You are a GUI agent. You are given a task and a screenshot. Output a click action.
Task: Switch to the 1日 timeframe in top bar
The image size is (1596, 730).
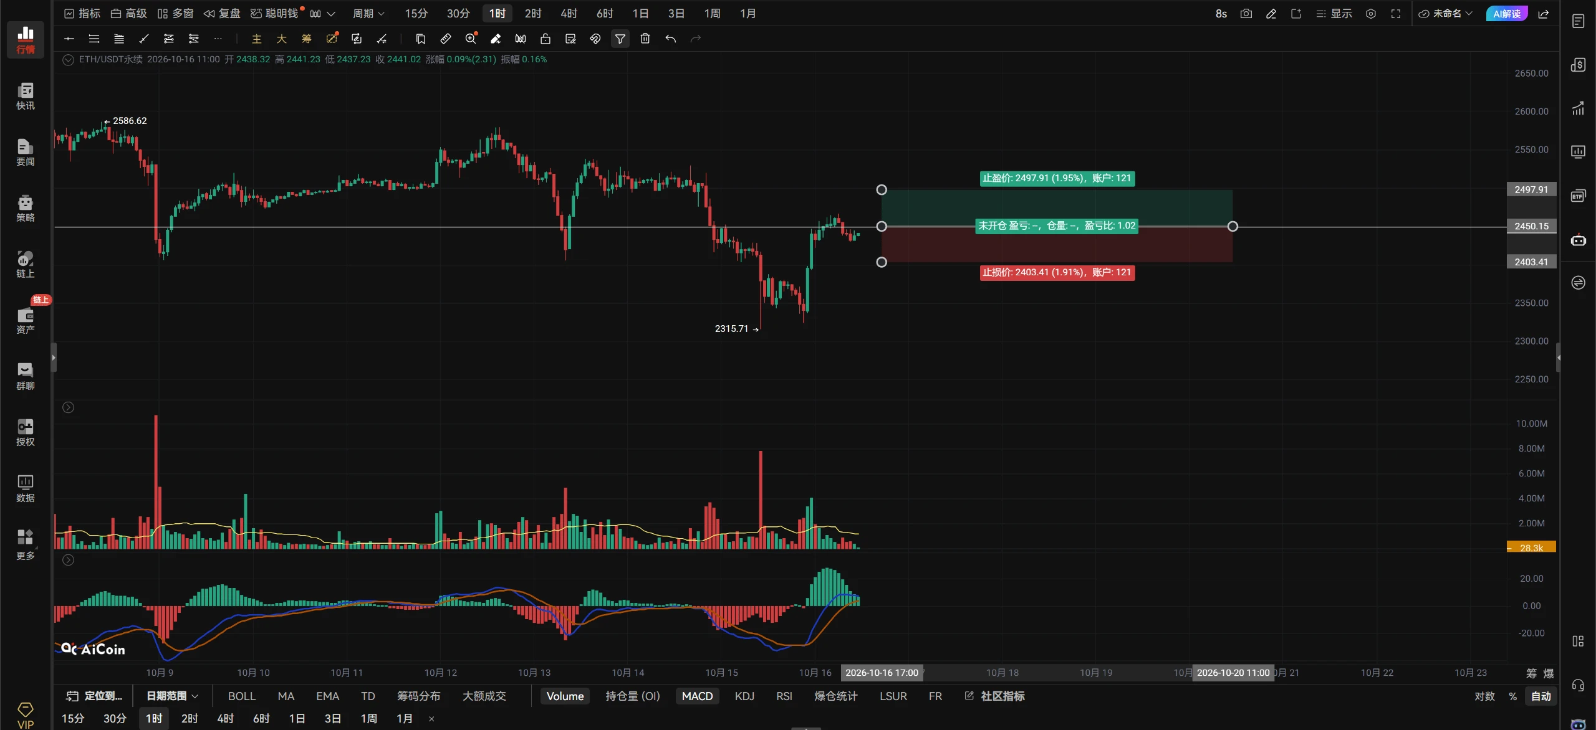point(640,14)
